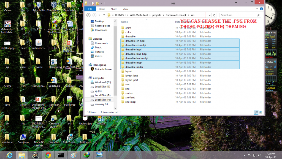The image size is (282, 159).
Task: Switch to large icons view layout
Action: coord(261,112)
